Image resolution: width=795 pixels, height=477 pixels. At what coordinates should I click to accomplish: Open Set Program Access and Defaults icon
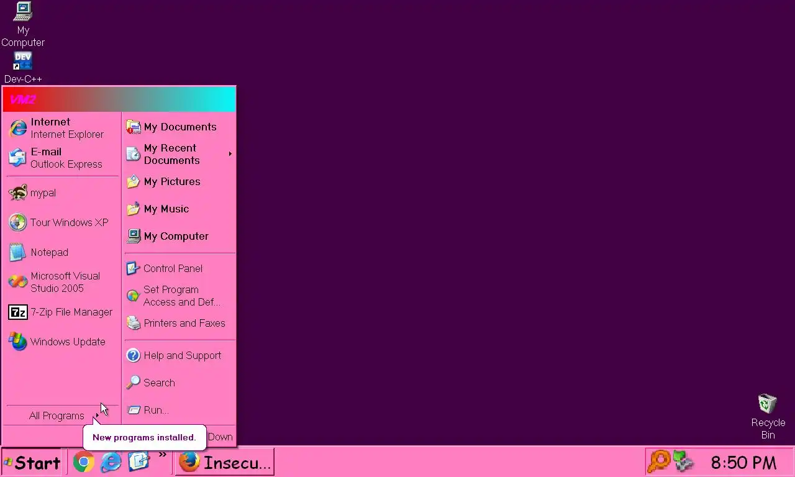134,296
